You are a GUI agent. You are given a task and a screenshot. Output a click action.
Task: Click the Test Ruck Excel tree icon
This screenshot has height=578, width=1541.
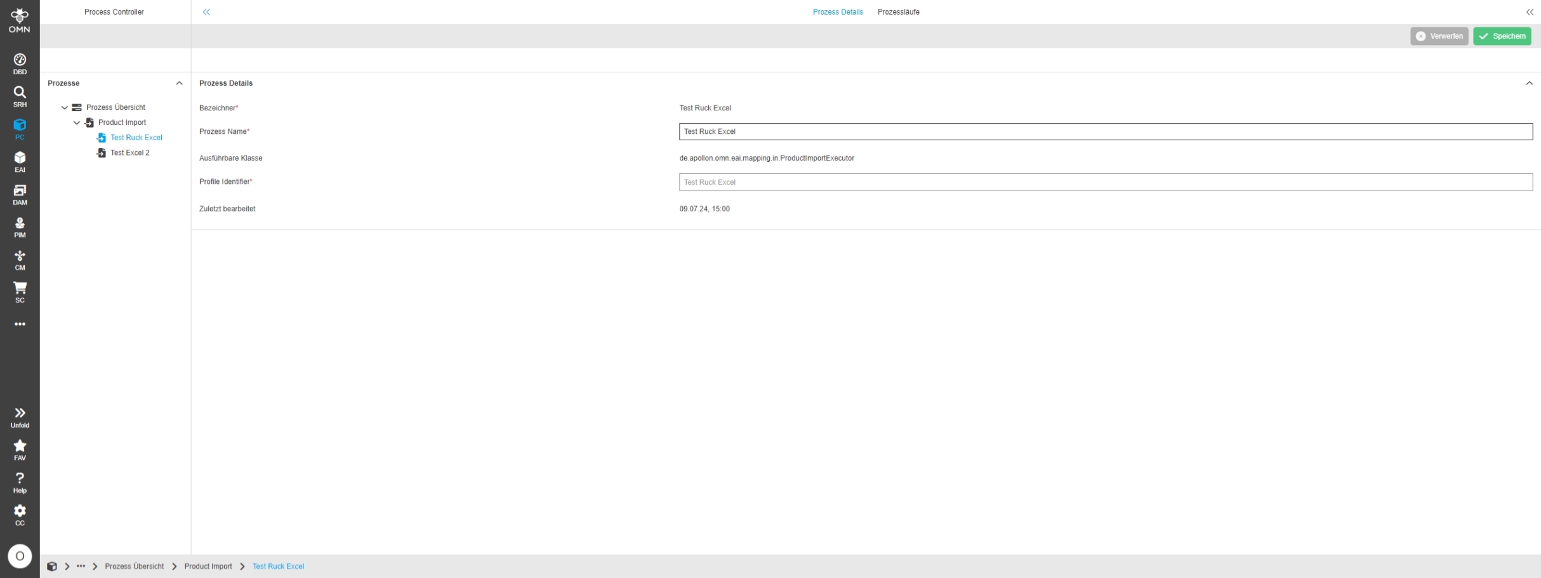(x=101, y=138)
